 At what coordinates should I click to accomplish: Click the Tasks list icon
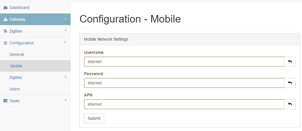click(x=5, y=101)
